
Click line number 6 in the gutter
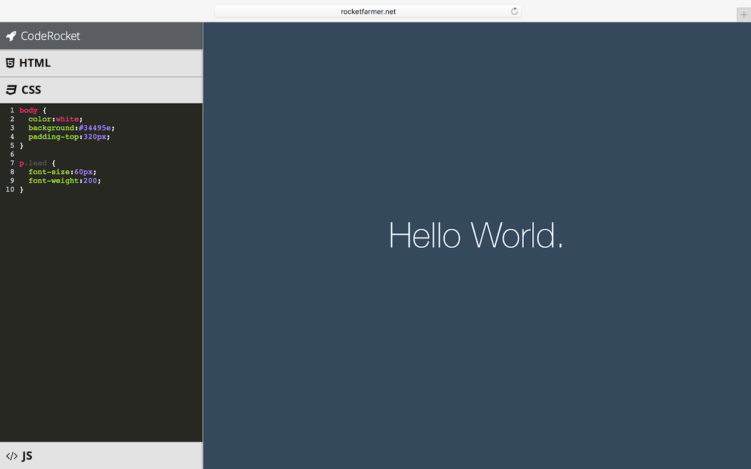click(12, 154)
